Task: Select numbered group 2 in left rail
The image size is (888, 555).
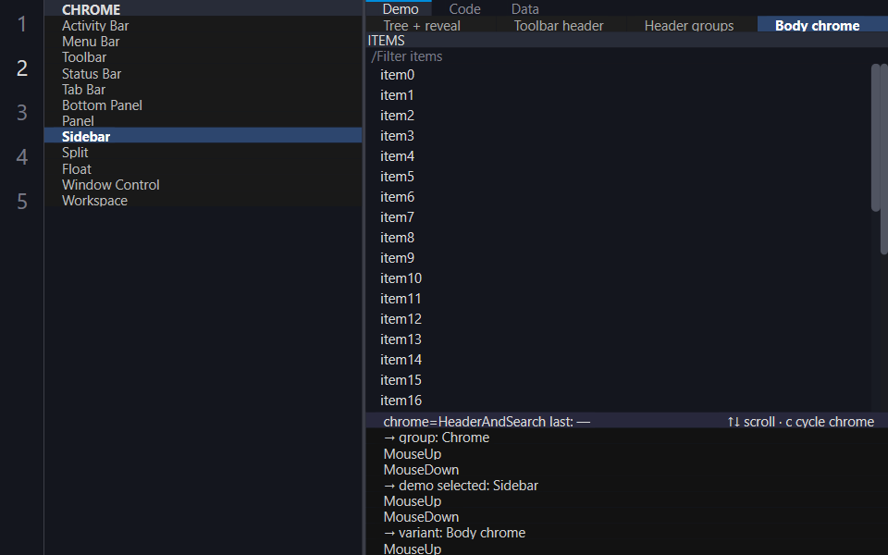Action: click(x=21, y=68)
